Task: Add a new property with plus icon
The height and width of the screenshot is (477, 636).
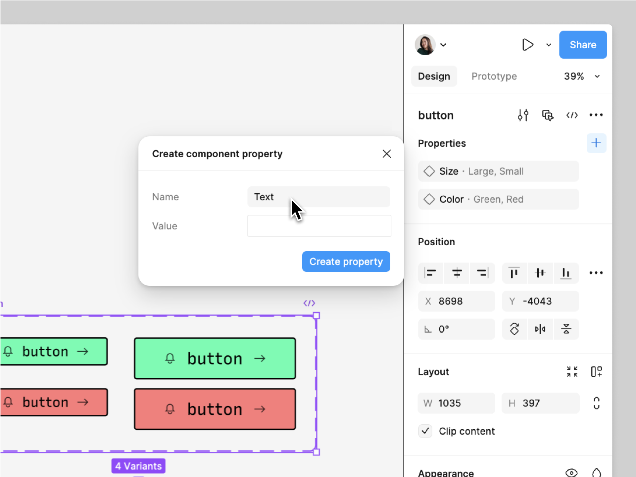Action: point(596,143)
